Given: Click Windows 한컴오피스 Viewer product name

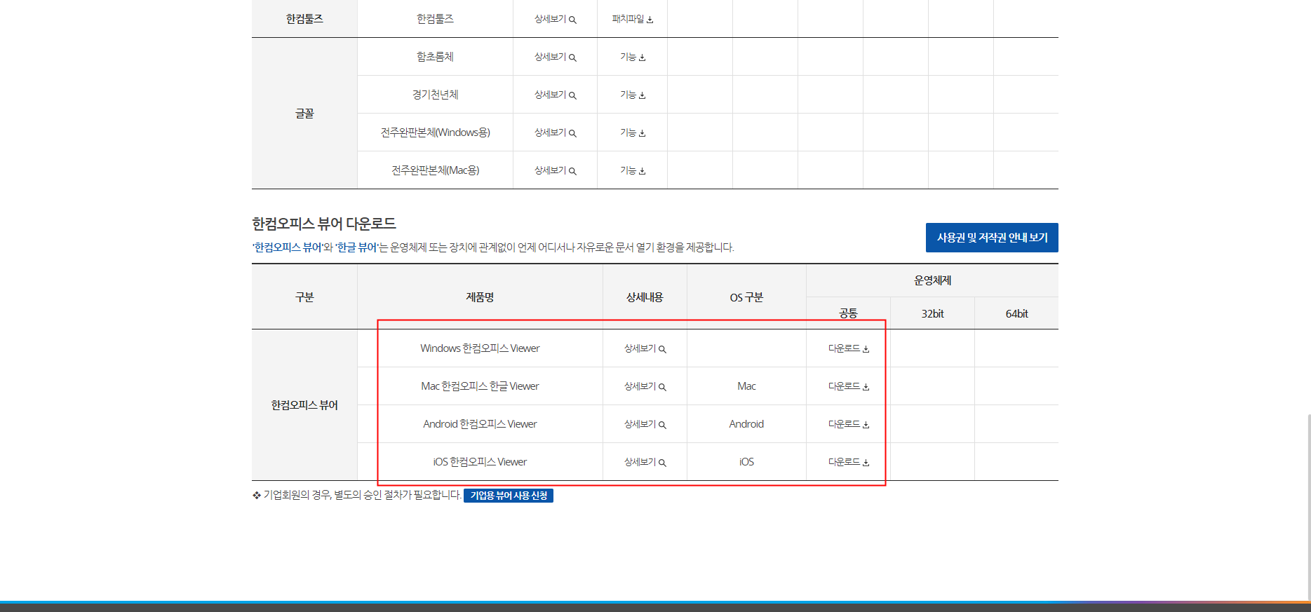Looking at the screenshot, I should coord(480,348).
